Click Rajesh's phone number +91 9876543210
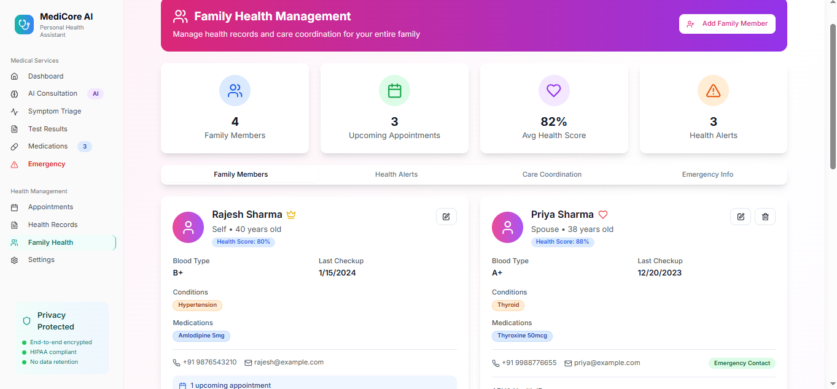 (x=209, y=363)
